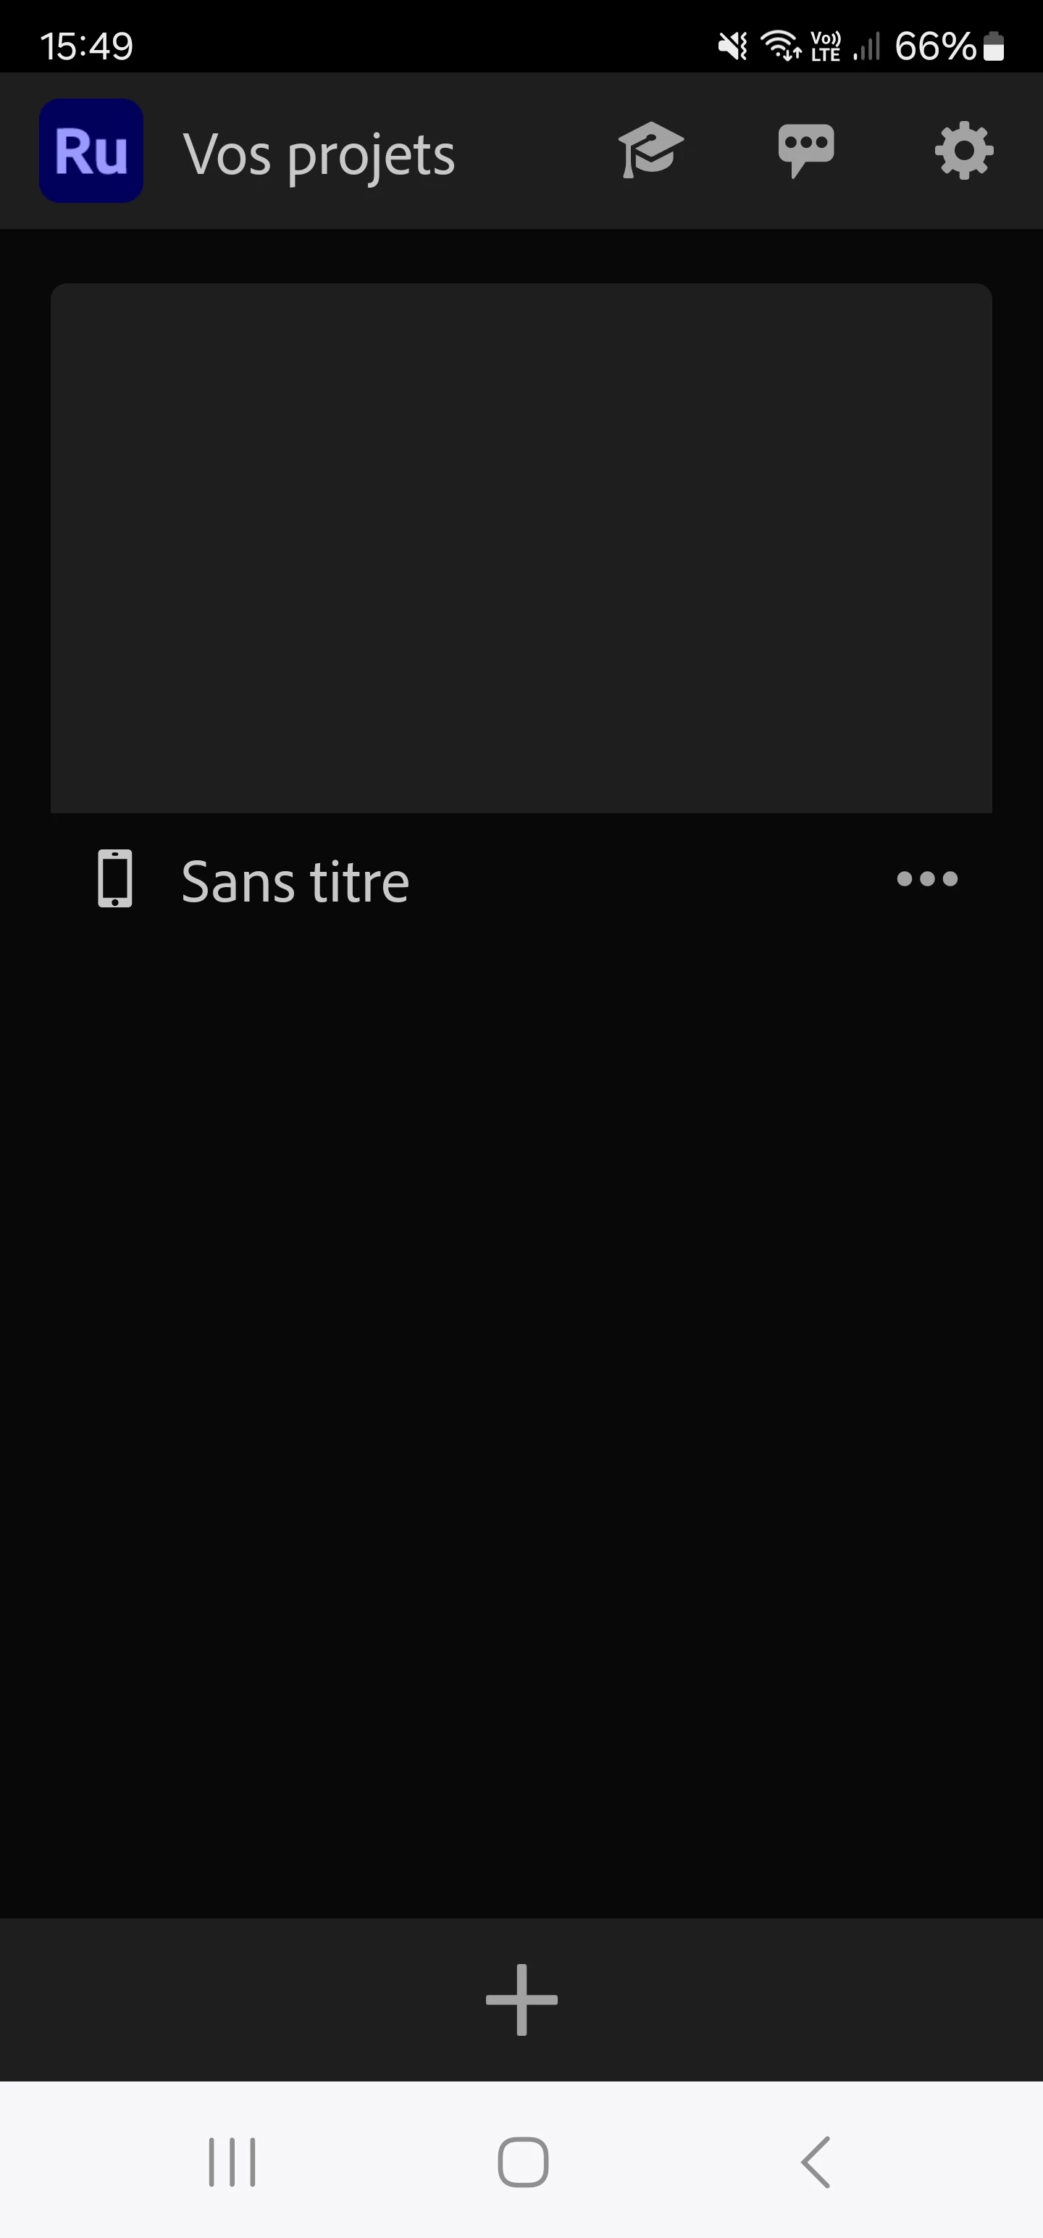Tap the Vos projets header title
The height and width of the screenshot is (2238, 1043).
(319, 154)
